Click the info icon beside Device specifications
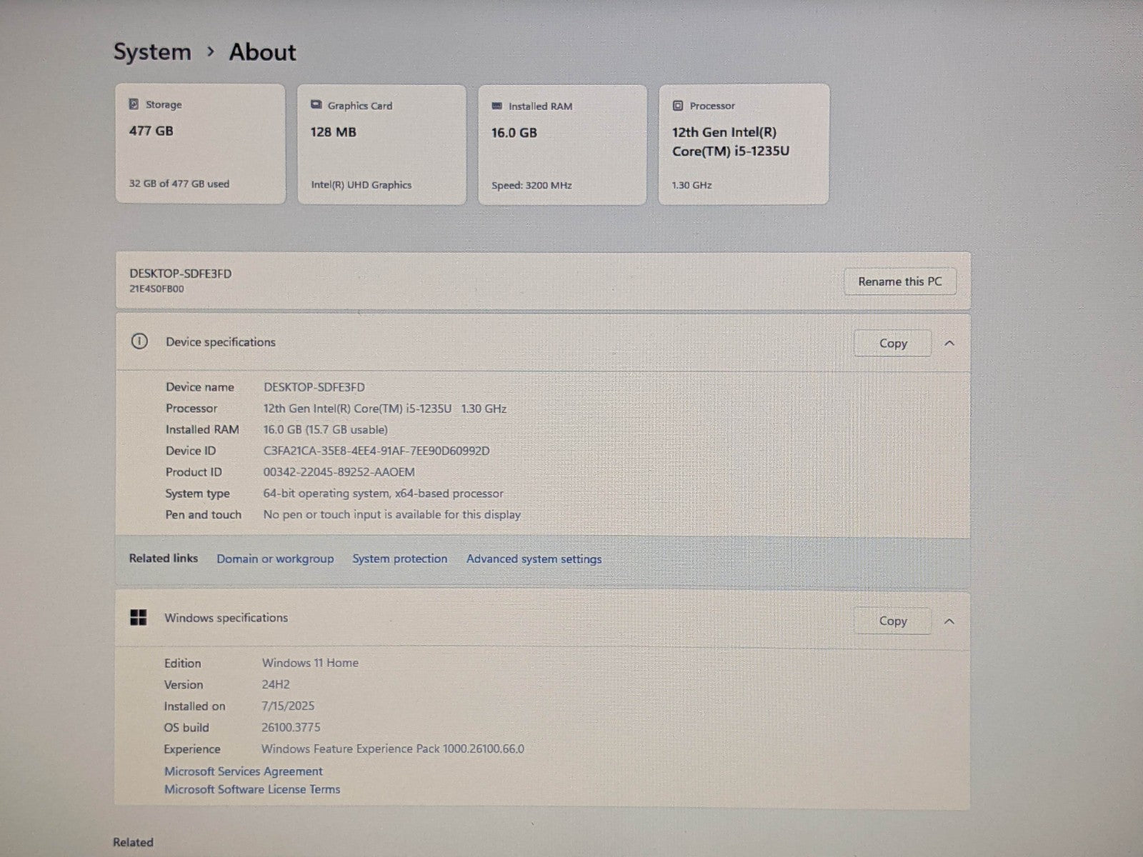Screen dimensions: 1143x857 point(139,341)
